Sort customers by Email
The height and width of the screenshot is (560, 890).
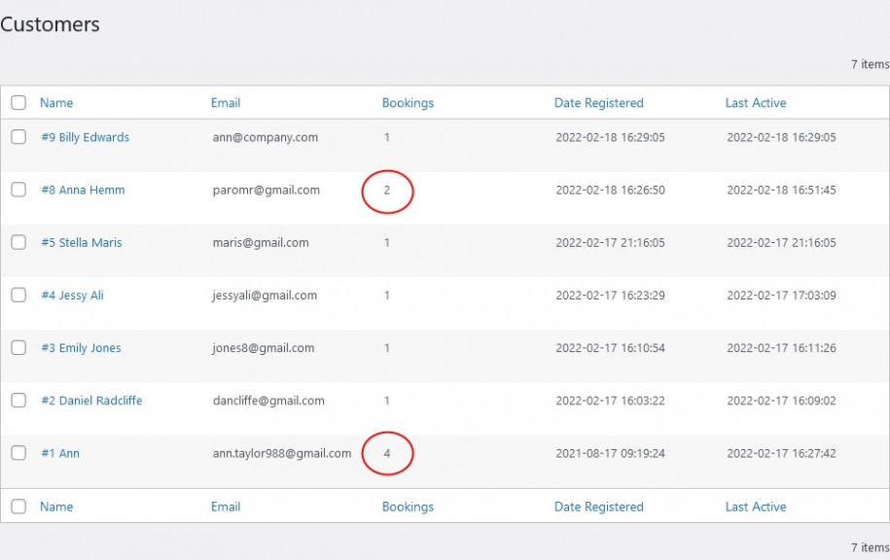point(226,102)
